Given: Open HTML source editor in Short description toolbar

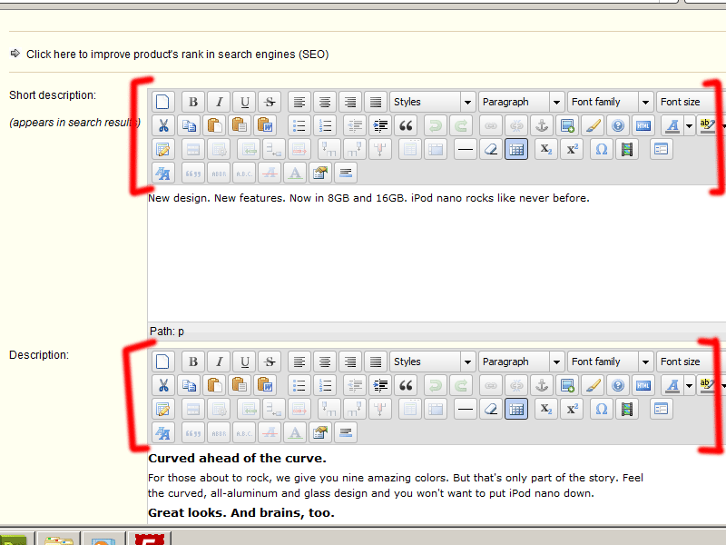Looking at the screenshot, I should [643, 125].
